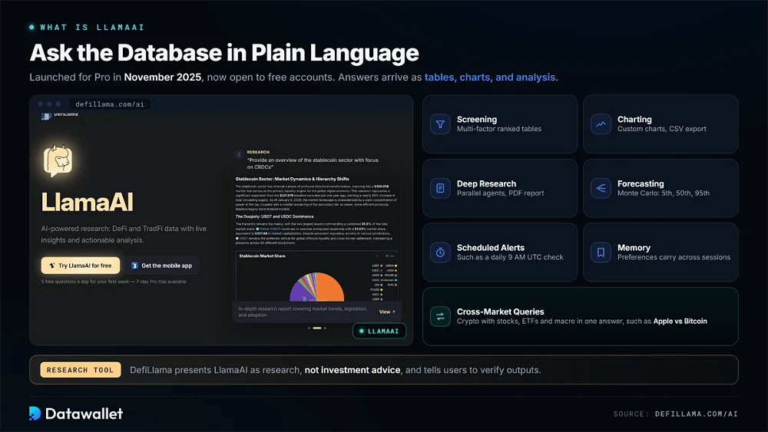Click the Forecasting card title
The height and width of the screenshot is (432, 768).
(x=641, y=184)
